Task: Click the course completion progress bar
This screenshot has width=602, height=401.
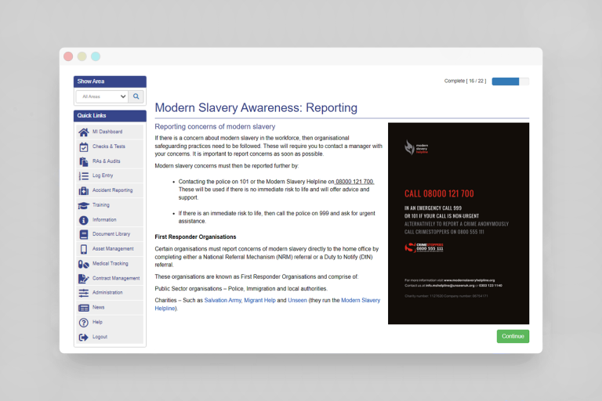Action: (x=510, y=81)
